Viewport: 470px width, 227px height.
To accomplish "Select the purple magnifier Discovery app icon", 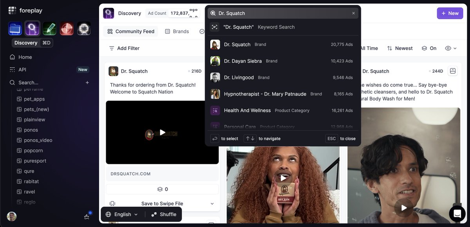I will 32,29.
